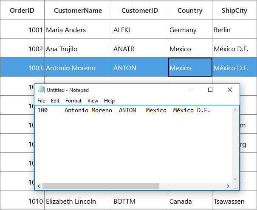The height and width of the screenshot is (210, 257).
Task: Close the Untitled Notepad window
Action: point(230,90)
